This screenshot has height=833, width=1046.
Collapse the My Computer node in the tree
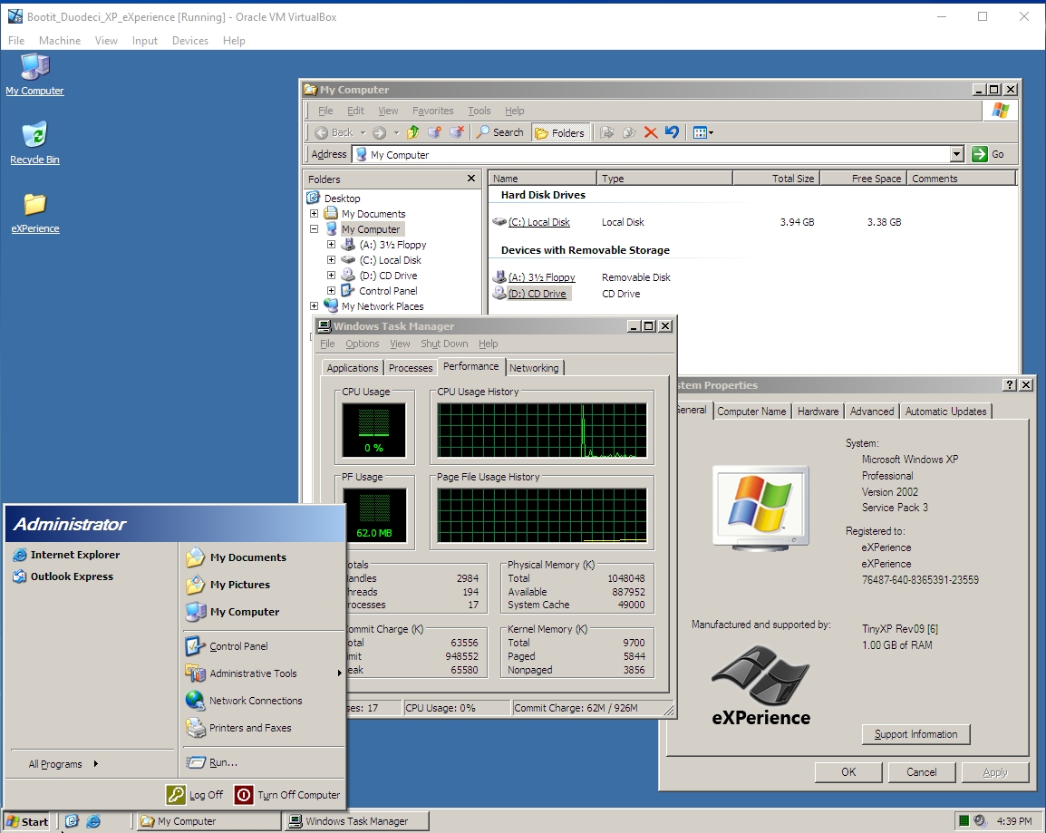315,228
